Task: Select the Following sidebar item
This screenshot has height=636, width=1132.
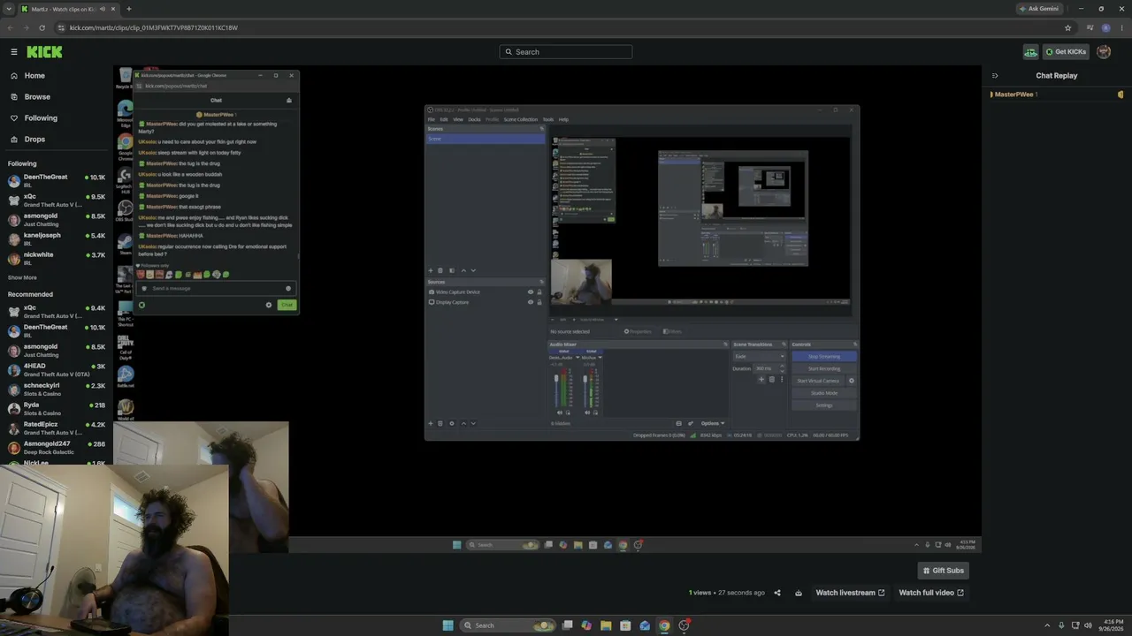Action: 41,118
